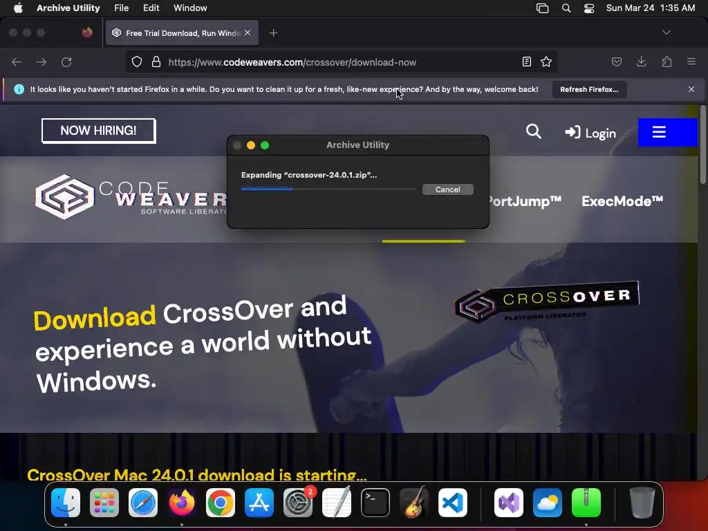
Task: Open a new Firefox tab
Action: coord(273,33)
